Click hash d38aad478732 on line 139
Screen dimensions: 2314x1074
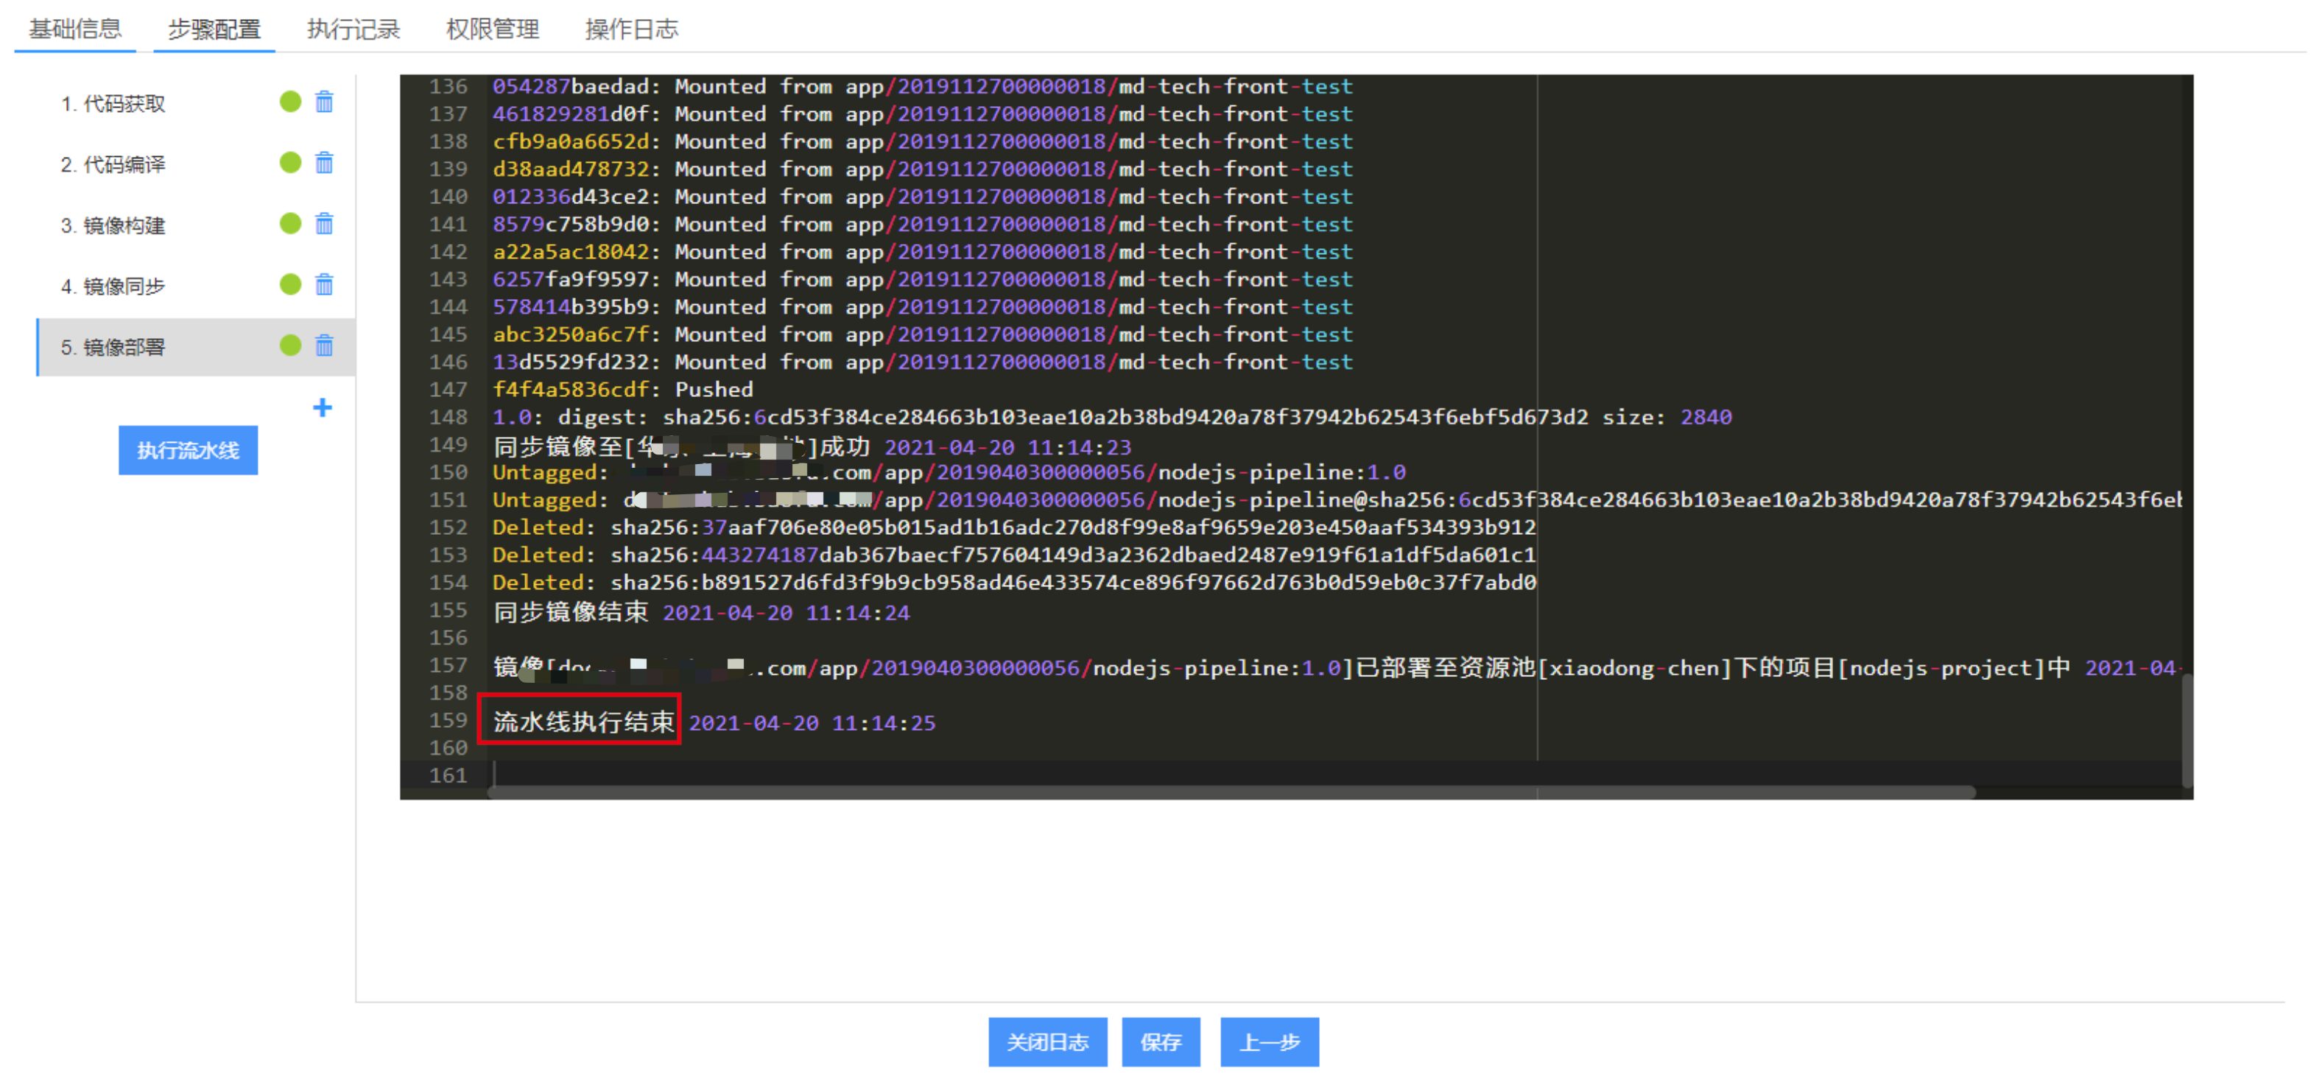(571, 170)
